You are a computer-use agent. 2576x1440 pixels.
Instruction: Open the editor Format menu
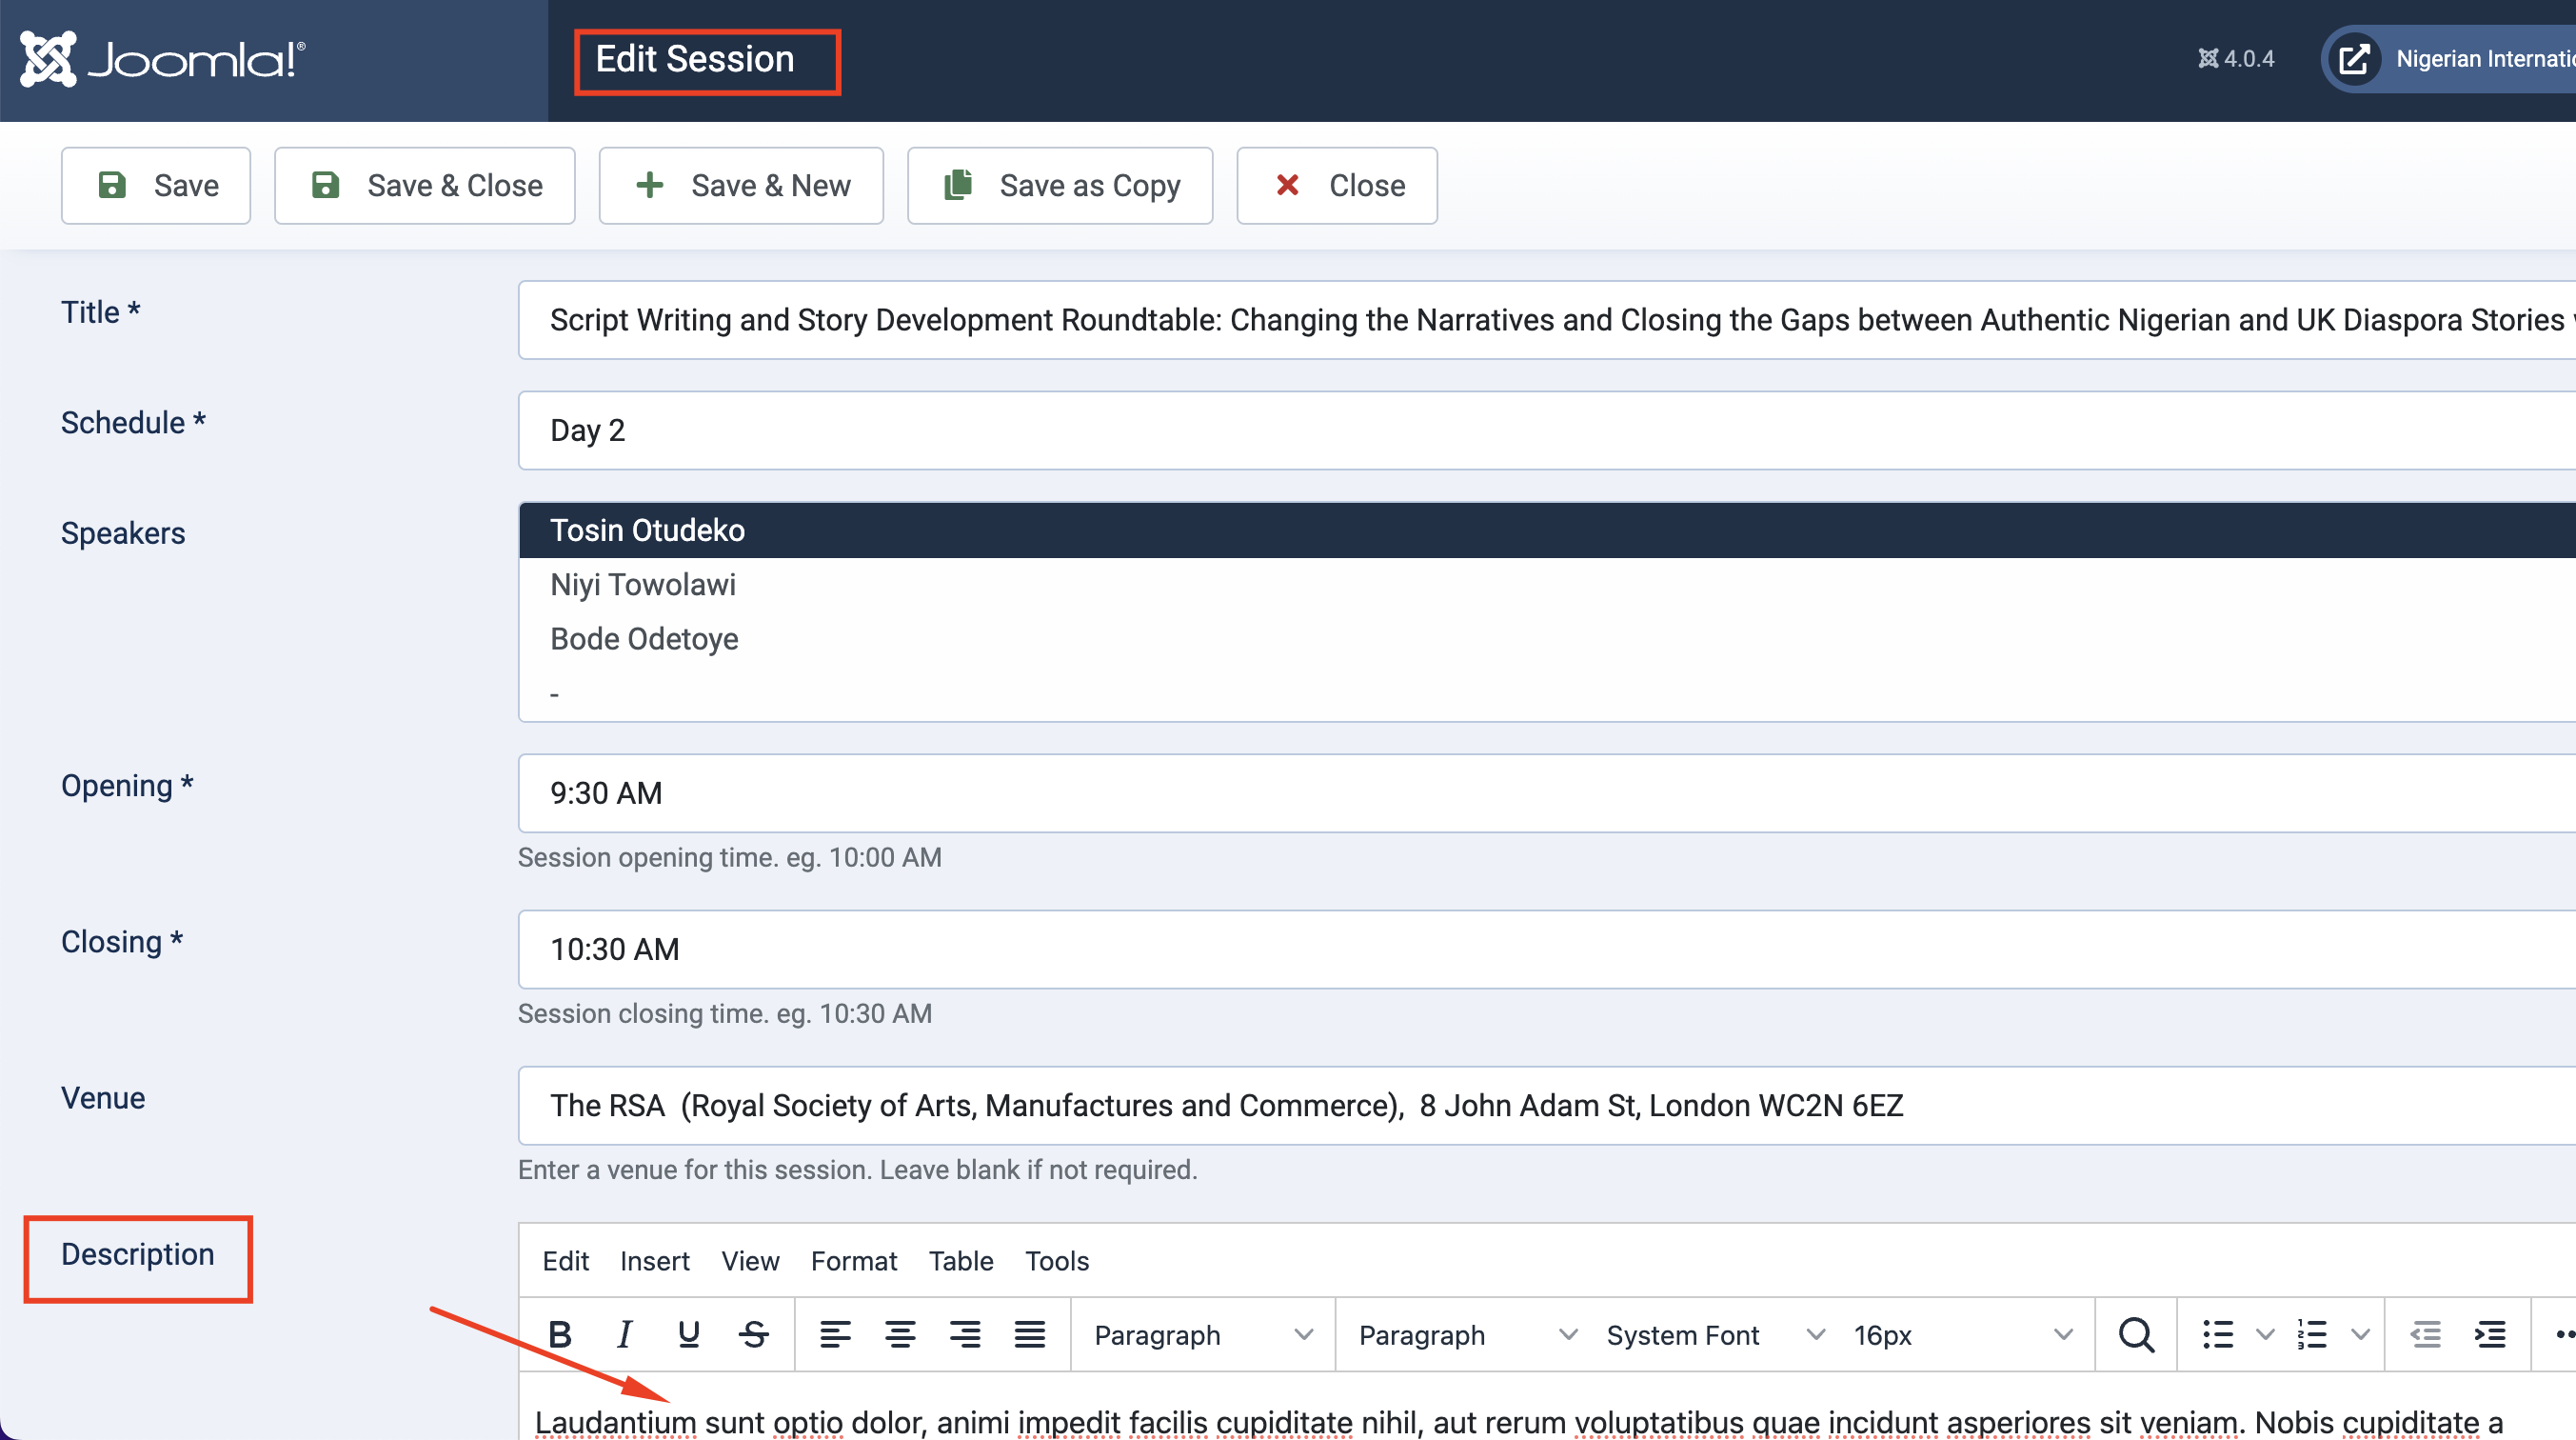click(x=854, y=1261)
